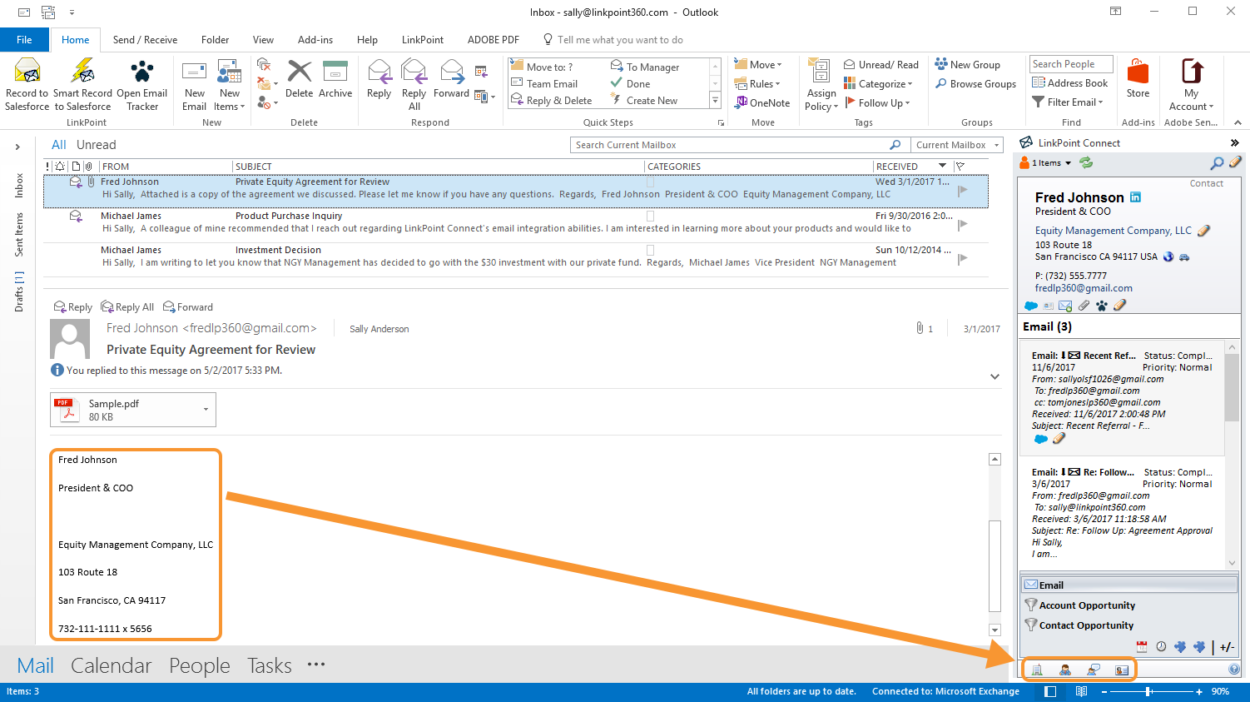Open the Email Tracker from ribbon
Image resolution: width=1250 pixels, height=702 pixels.
click(141, 84)
